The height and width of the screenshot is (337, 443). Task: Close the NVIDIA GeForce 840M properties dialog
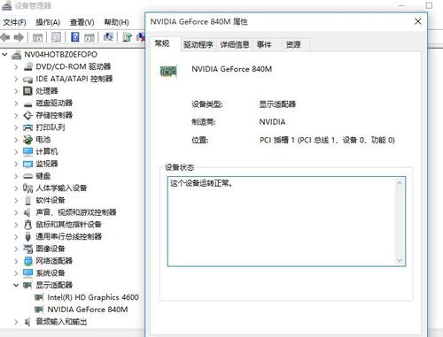(418, 21)
